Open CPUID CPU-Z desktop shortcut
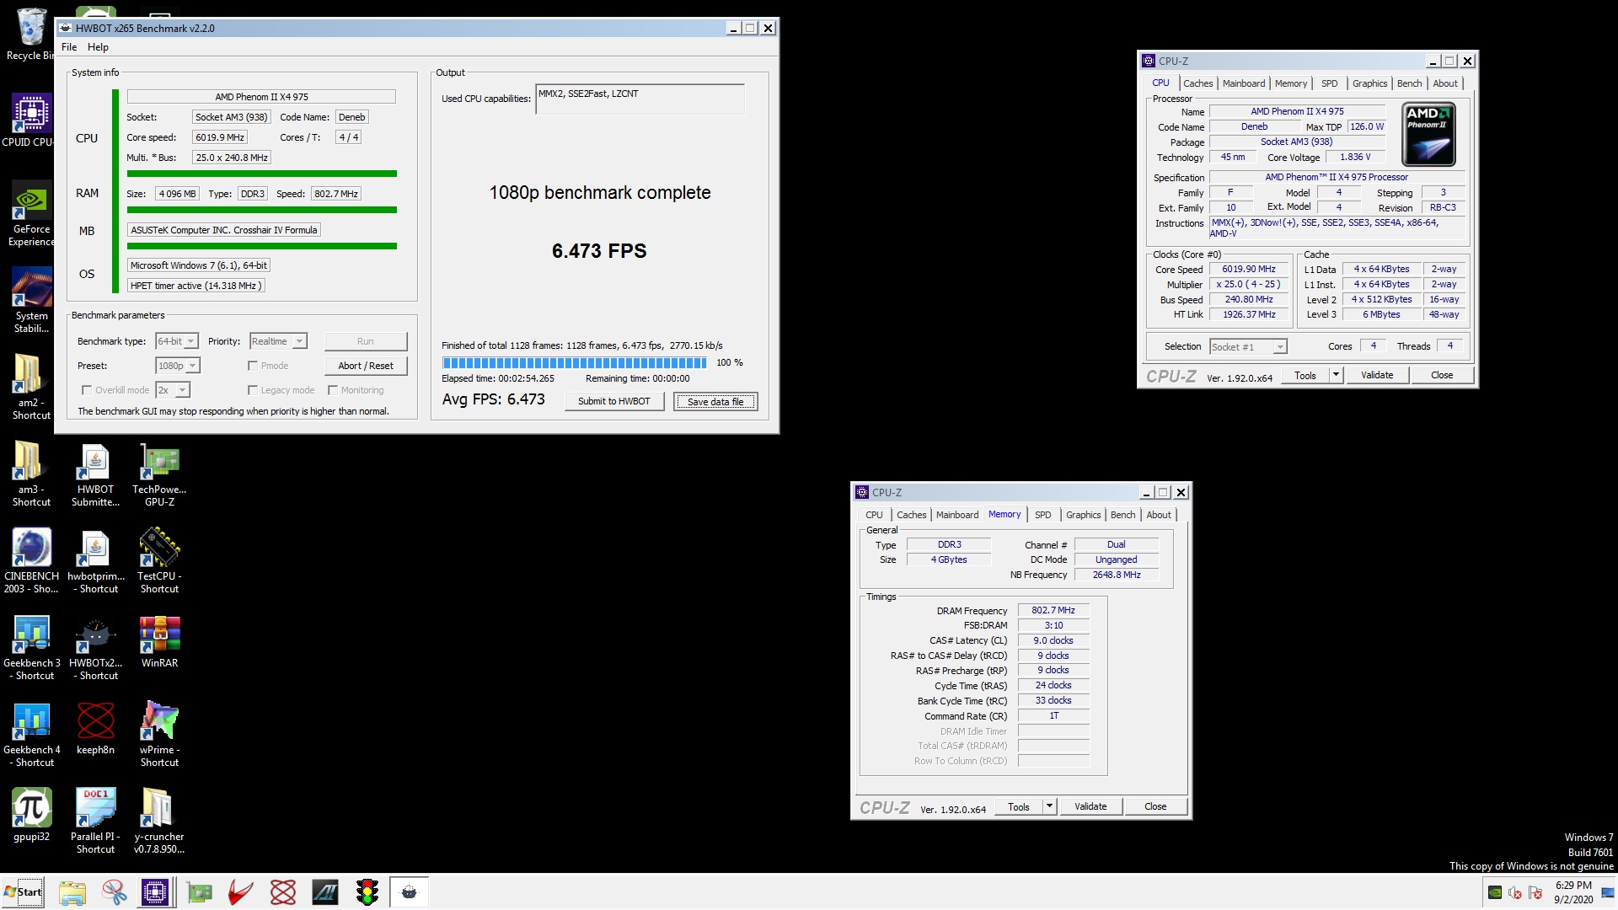The height and width of the screenshot is (910, 1618). [x=30, y=120]
